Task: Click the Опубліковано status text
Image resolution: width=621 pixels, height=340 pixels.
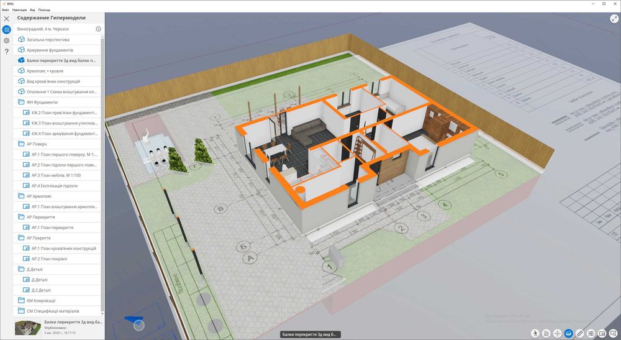Action: tap(55, 328)
